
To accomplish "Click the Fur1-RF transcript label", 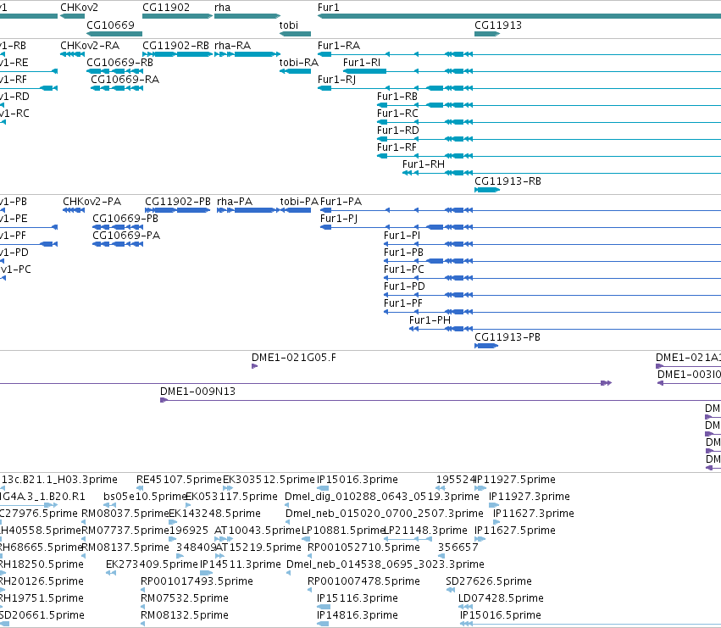I will [397, 147].
